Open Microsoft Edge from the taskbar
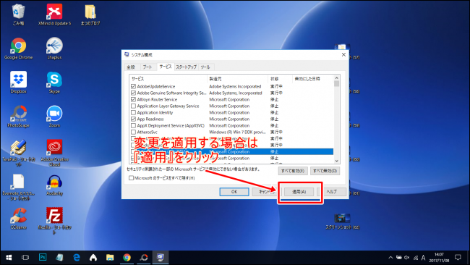 [x=77, y=258]
